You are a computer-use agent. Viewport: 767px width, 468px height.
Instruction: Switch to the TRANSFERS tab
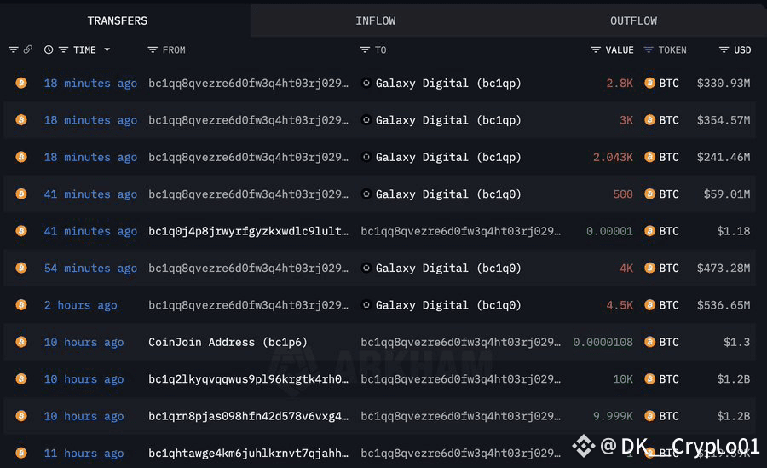click(118, 20)
